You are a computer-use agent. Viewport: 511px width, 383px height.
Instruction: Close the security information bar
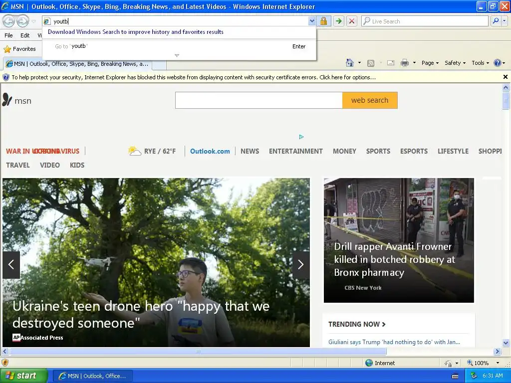click(505, 77)
